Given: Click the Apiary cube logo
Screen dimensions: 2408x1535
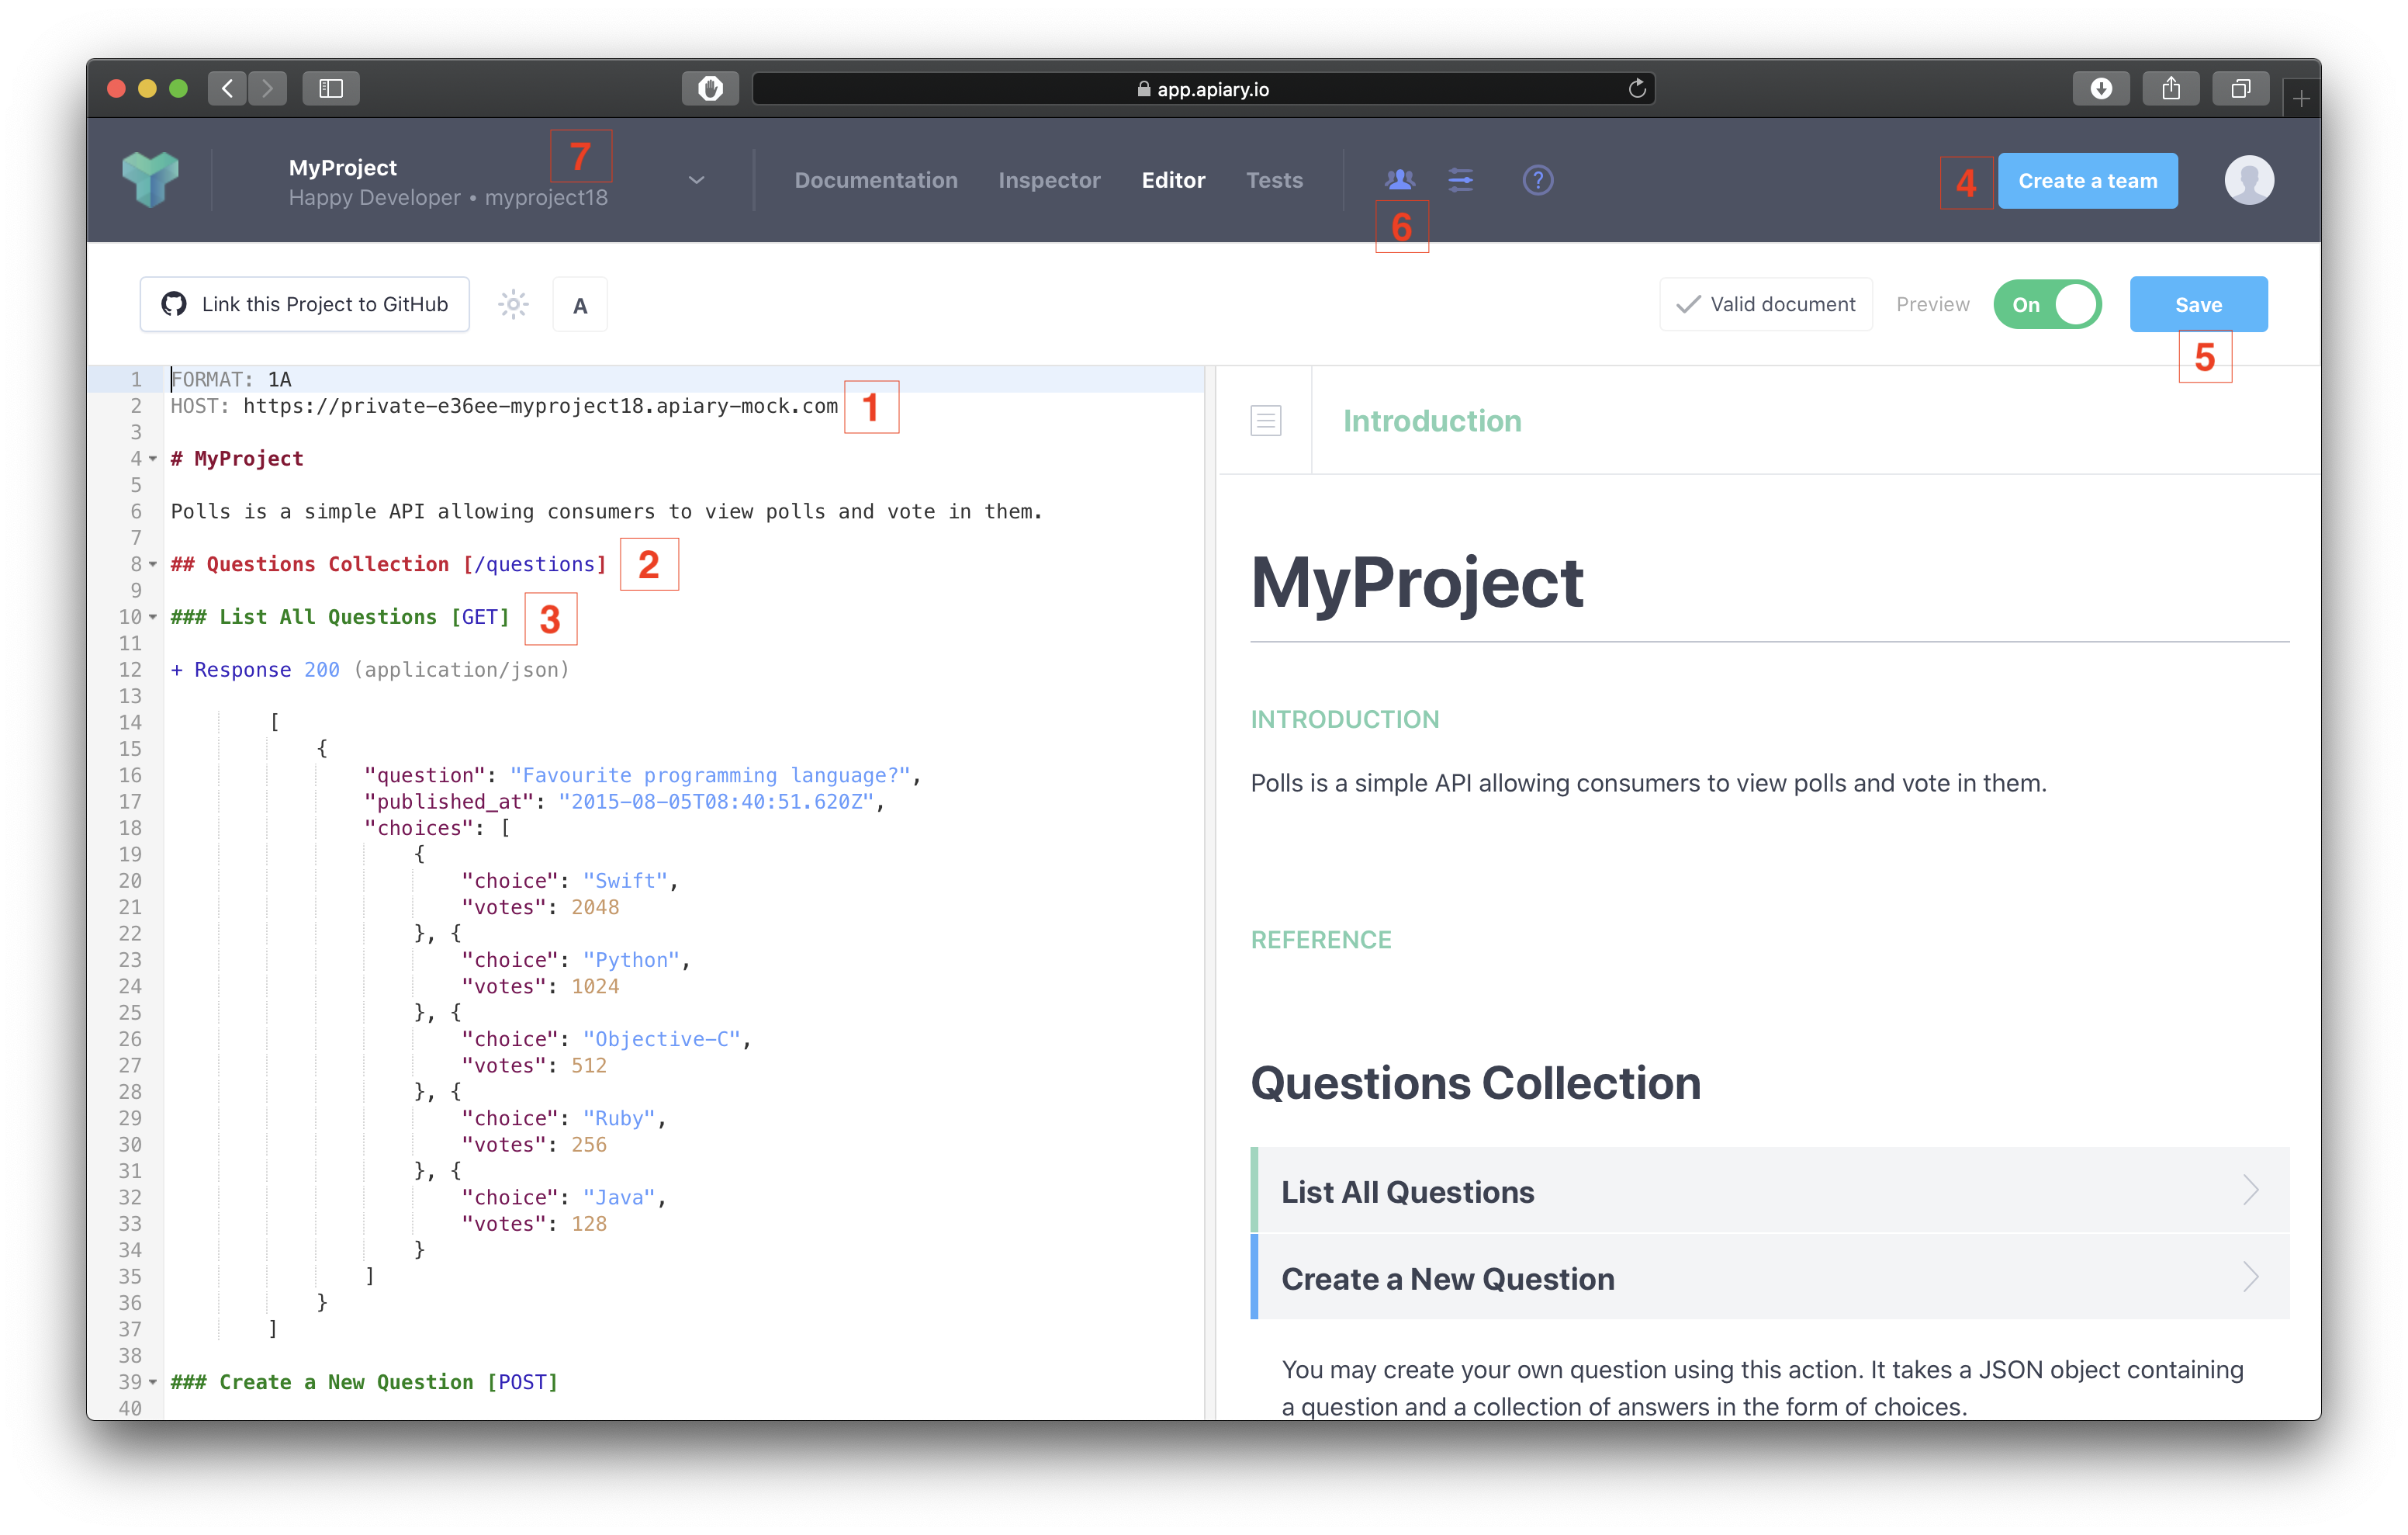Looking at the screenshot, I should coord(150,180).
